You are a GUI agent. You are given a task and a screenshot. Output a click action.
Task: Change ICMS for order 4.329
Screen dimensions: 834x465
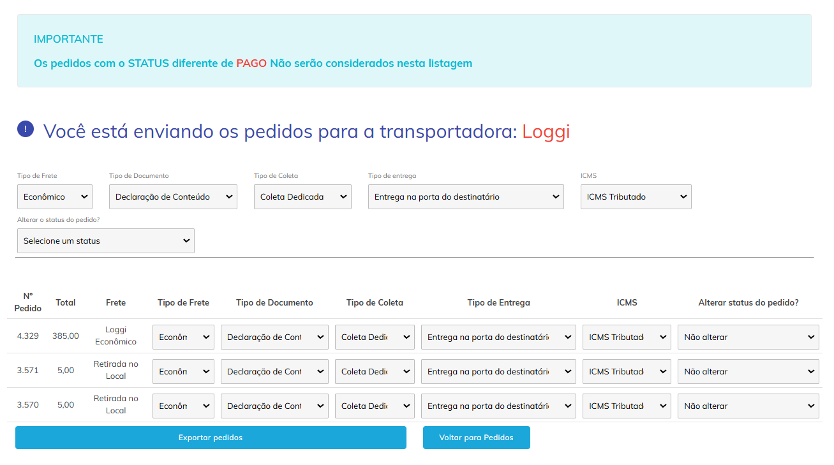click(627, 337)
